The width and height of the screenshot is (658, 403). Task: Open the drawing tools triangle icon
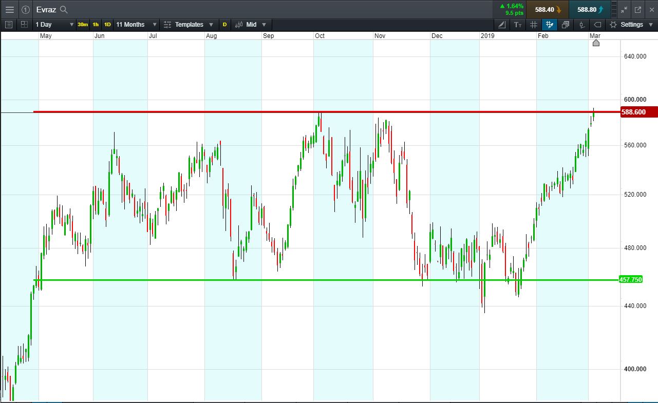click(x=502, y=24)
